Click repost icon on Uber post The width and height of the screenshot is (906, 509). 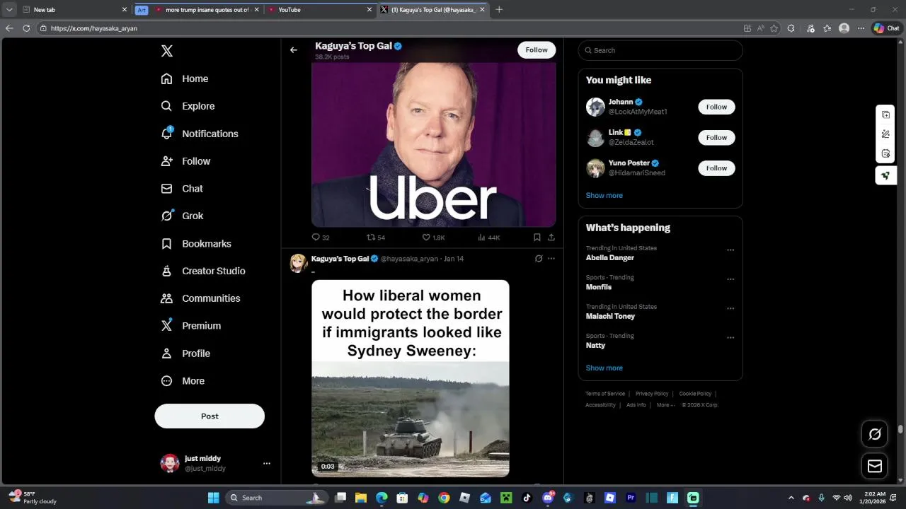(371, 238)
